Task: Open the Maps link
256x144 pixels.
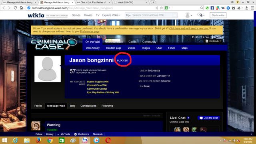Action: [x=184, y=48]
